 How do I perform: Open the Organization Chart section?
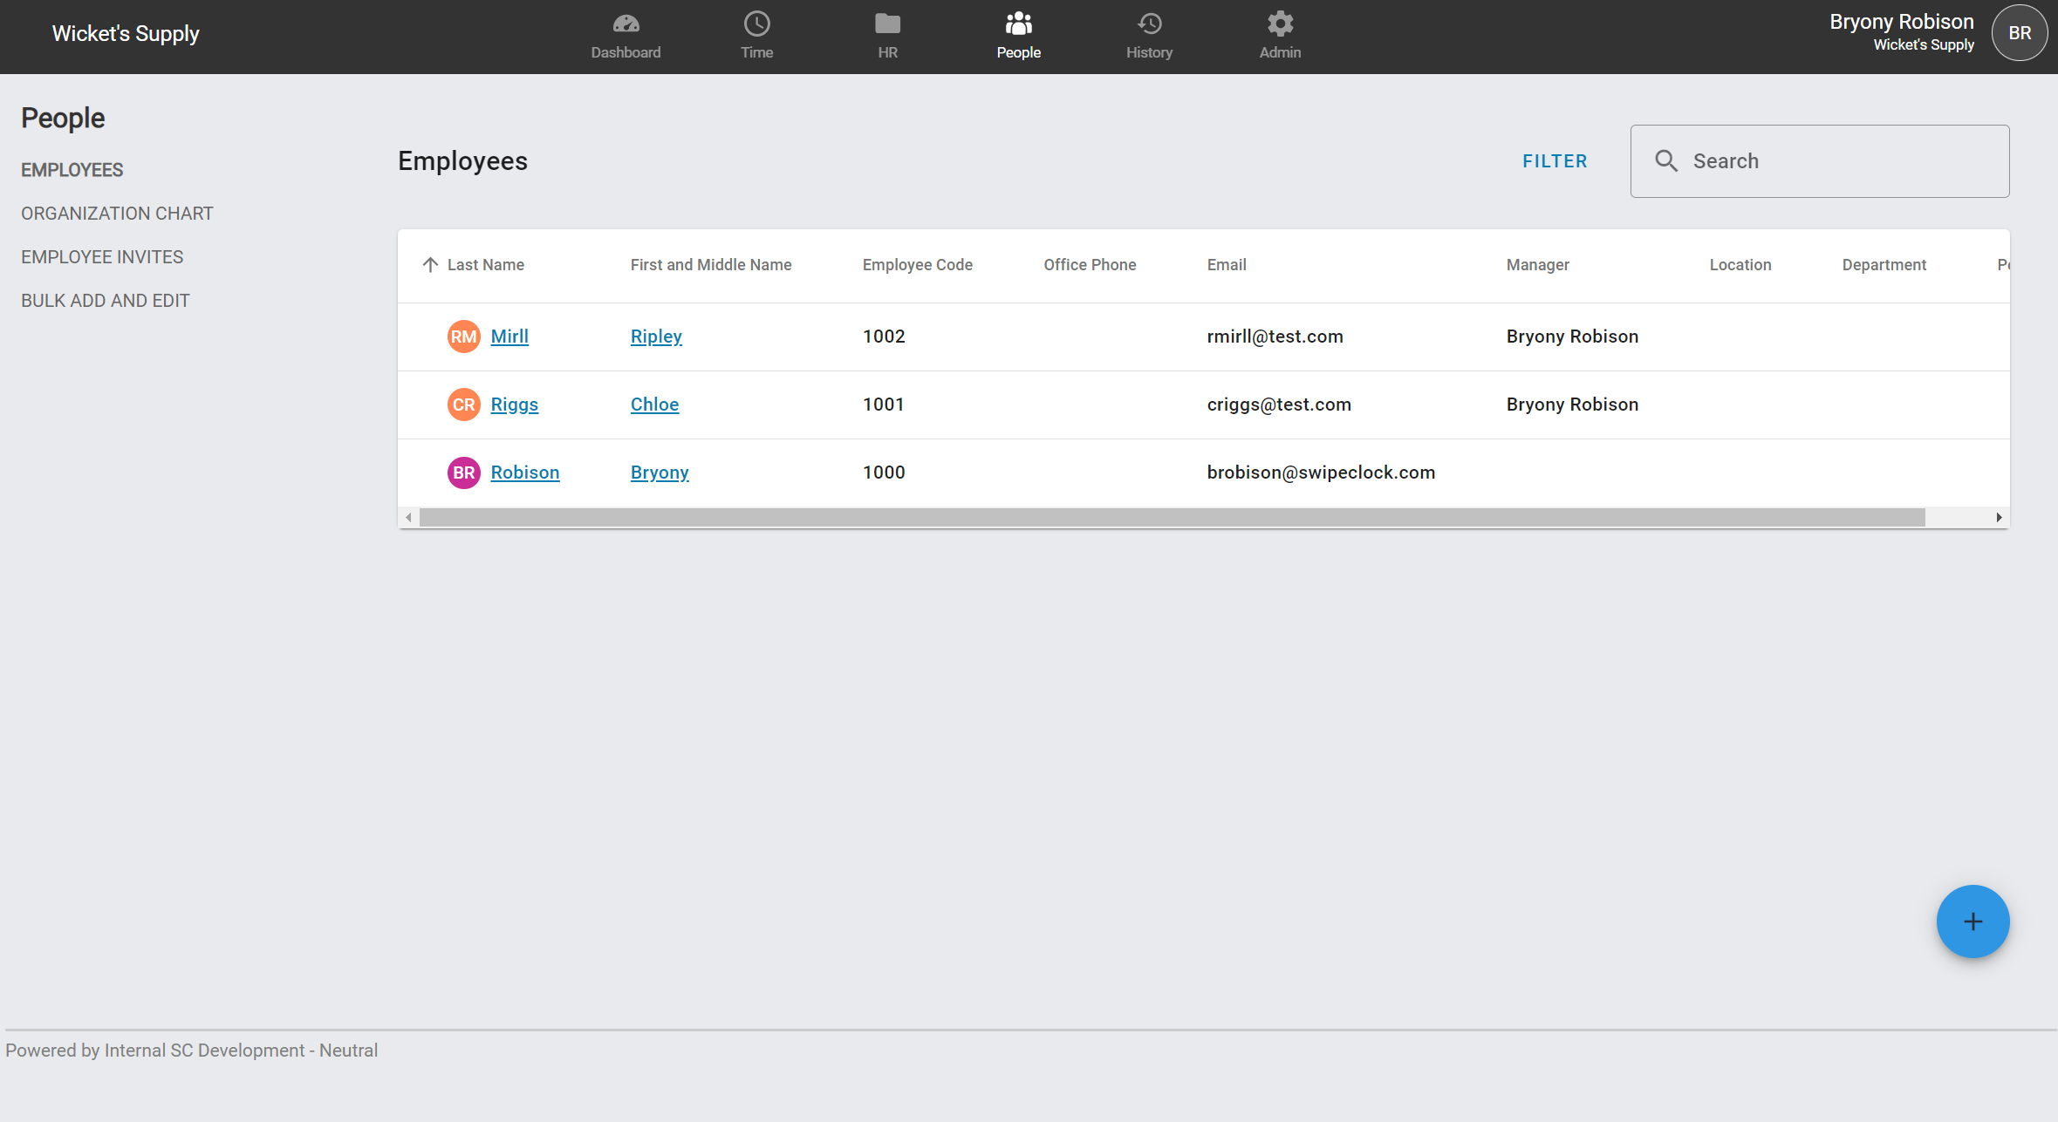coord(117,214)
